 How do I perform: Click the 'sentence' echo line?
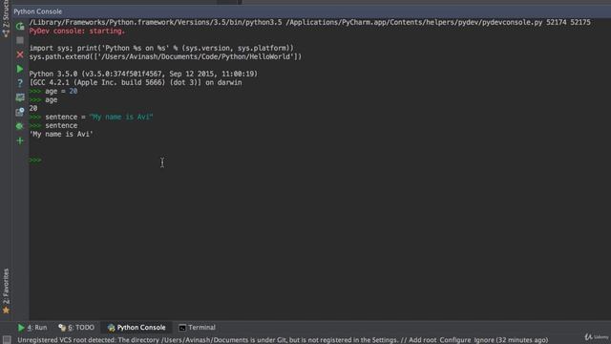point(61,125)
